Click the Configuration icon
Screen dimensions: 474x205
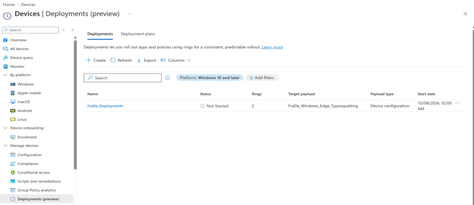tap(12, 155)
